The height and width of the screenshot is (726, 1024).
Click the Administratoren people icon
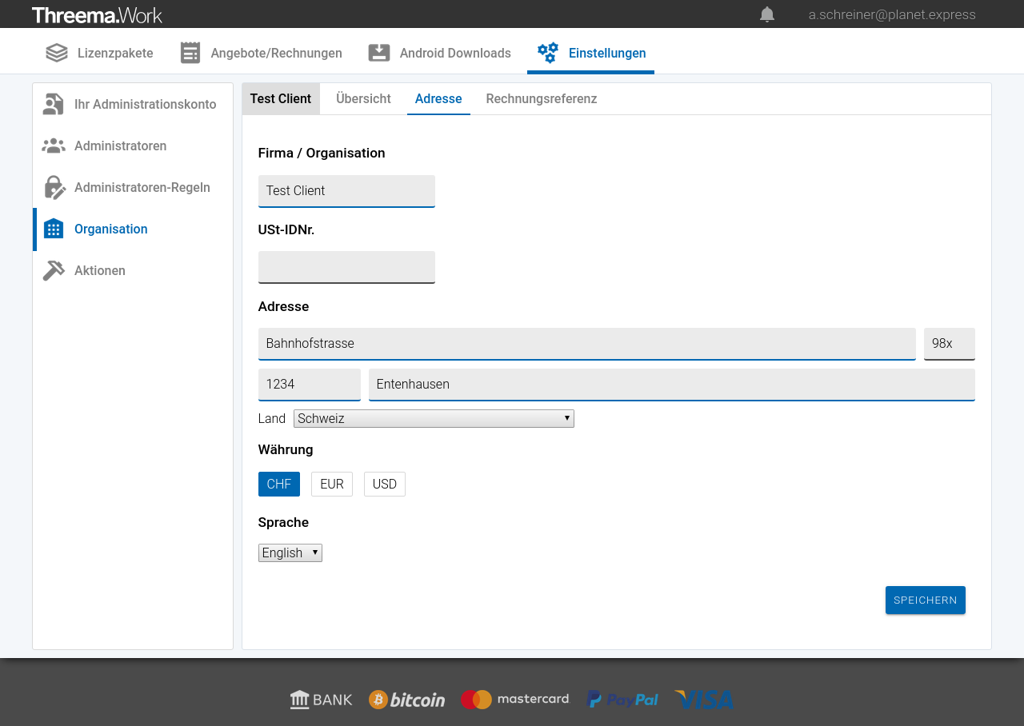[x=54, y=146]
